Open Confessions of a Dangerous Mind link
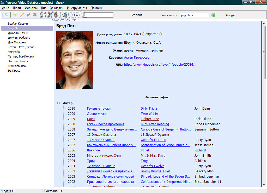267x193 pixels. [166, 182]
